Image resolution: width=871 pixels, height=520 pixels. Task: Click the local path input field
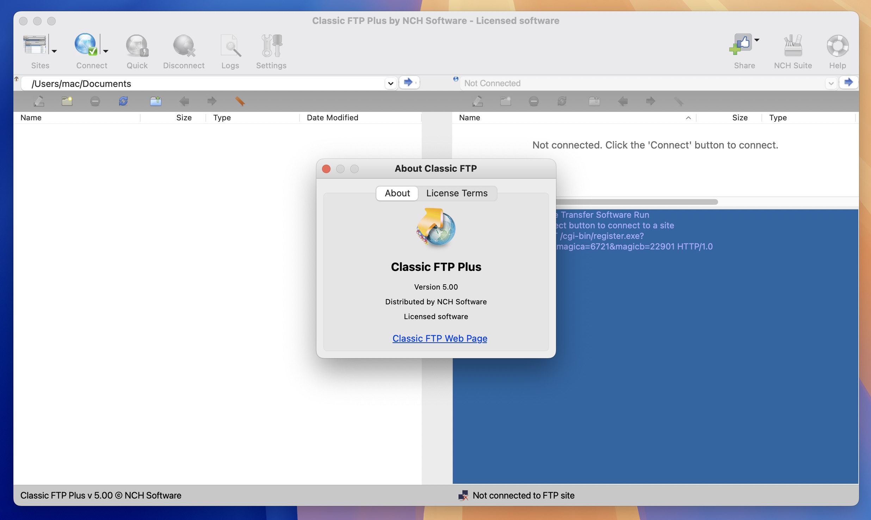tap(207, 82)
